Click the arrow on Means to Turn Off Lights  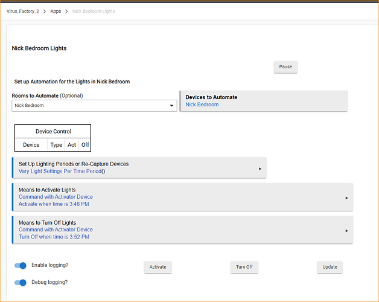pos(346,230)
